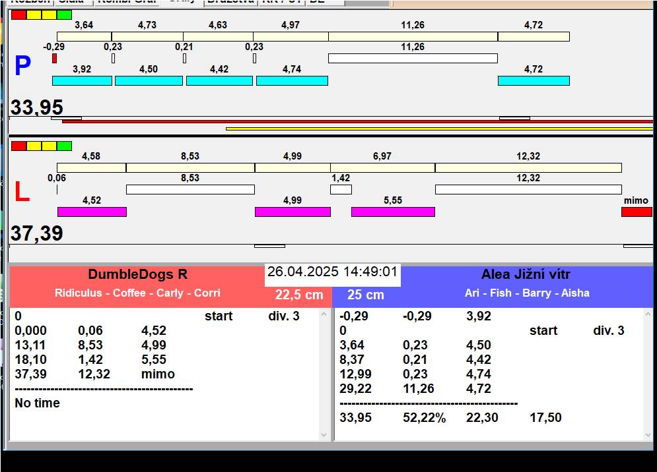Click the green start light in lane L
The width and height of the screenshot is (657, 472).
click(x=64, y=146)
